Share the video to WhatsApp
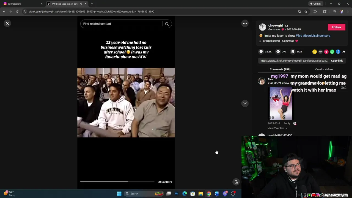Image resolution: width=352 pixels, height=198 pixels. [332, 52]
